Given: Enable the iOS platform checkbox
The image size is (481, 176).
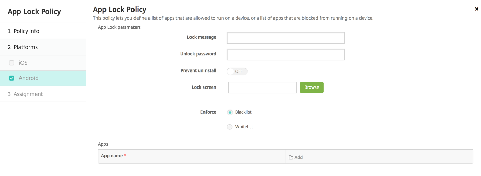Looking at the screenshot, I should click(x=12, y=63).
